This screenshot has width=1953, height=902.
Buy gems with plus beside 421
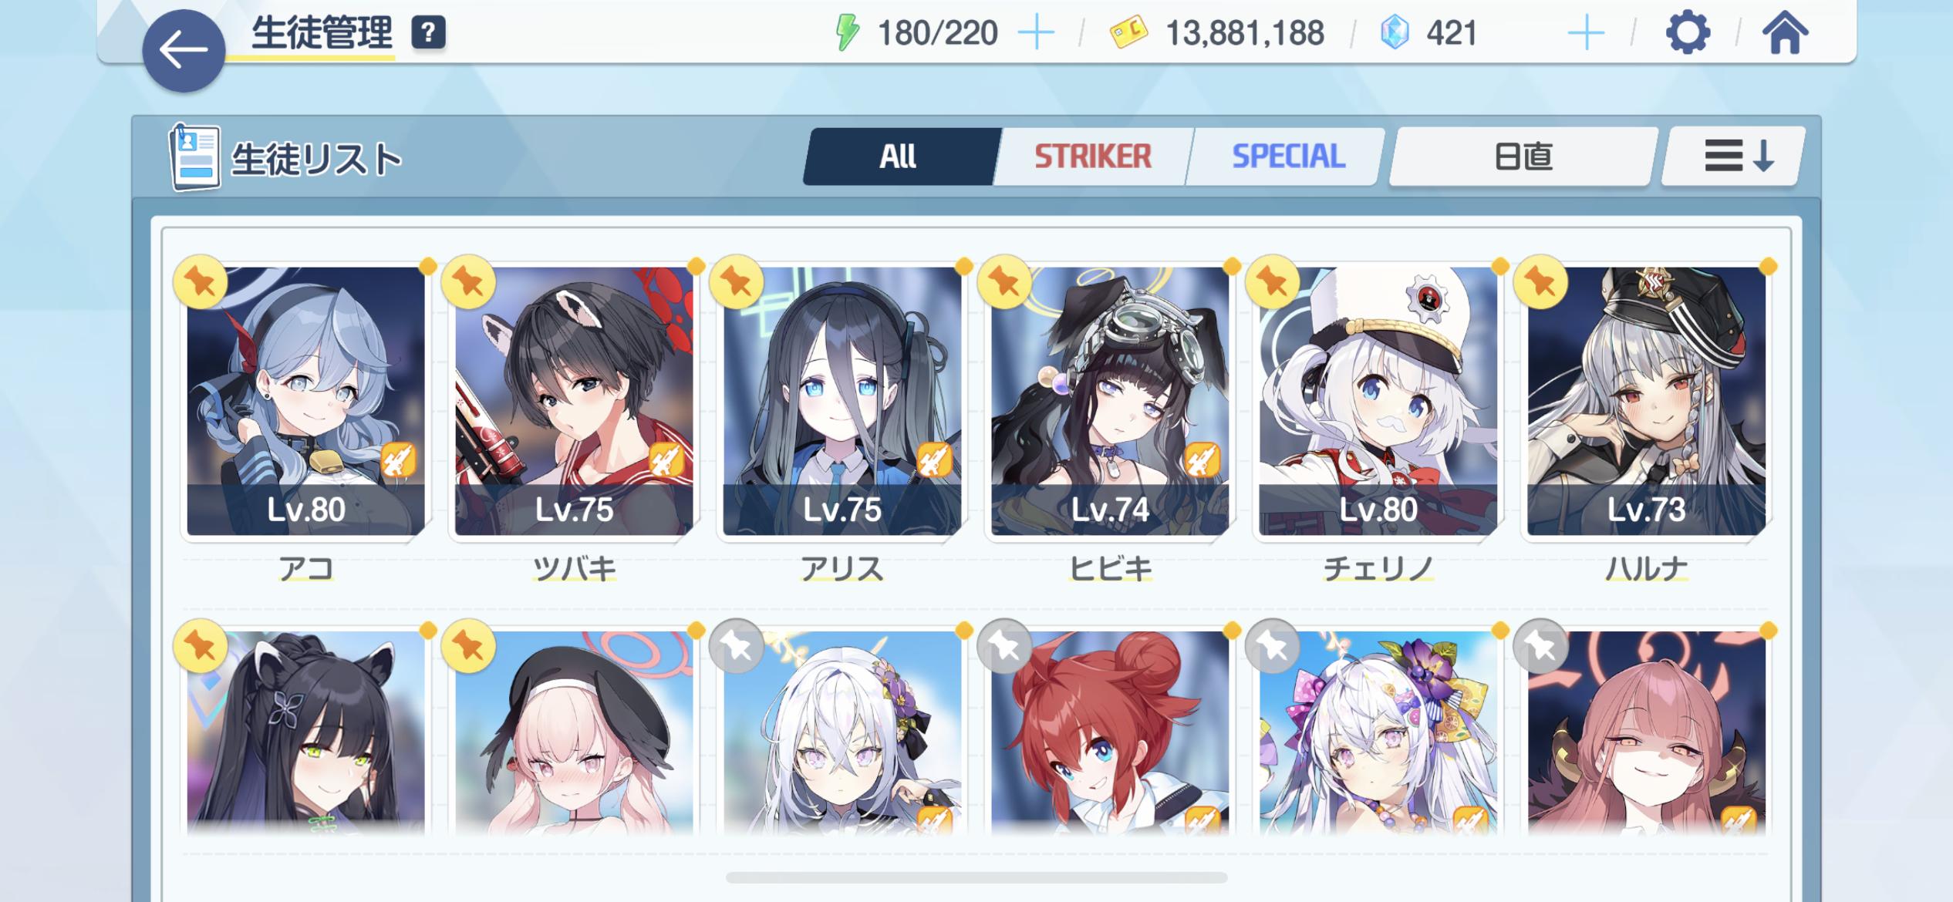(x=1586, y=33)
